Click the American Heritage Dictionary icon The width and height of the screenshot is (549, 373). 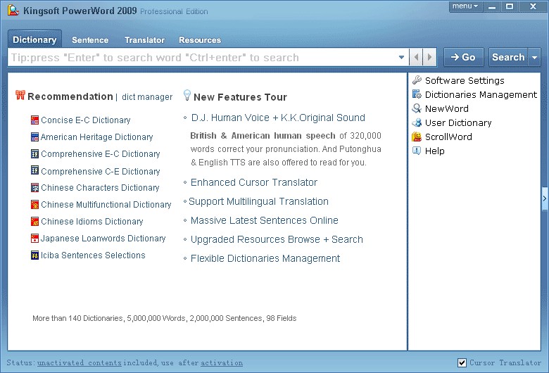point(34,137)
